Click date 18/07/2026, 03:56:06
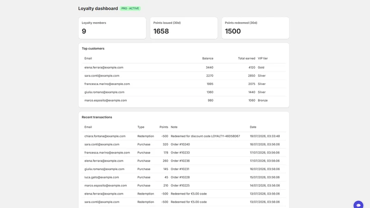Screen dimensions: 370x208 click(265, 144)
